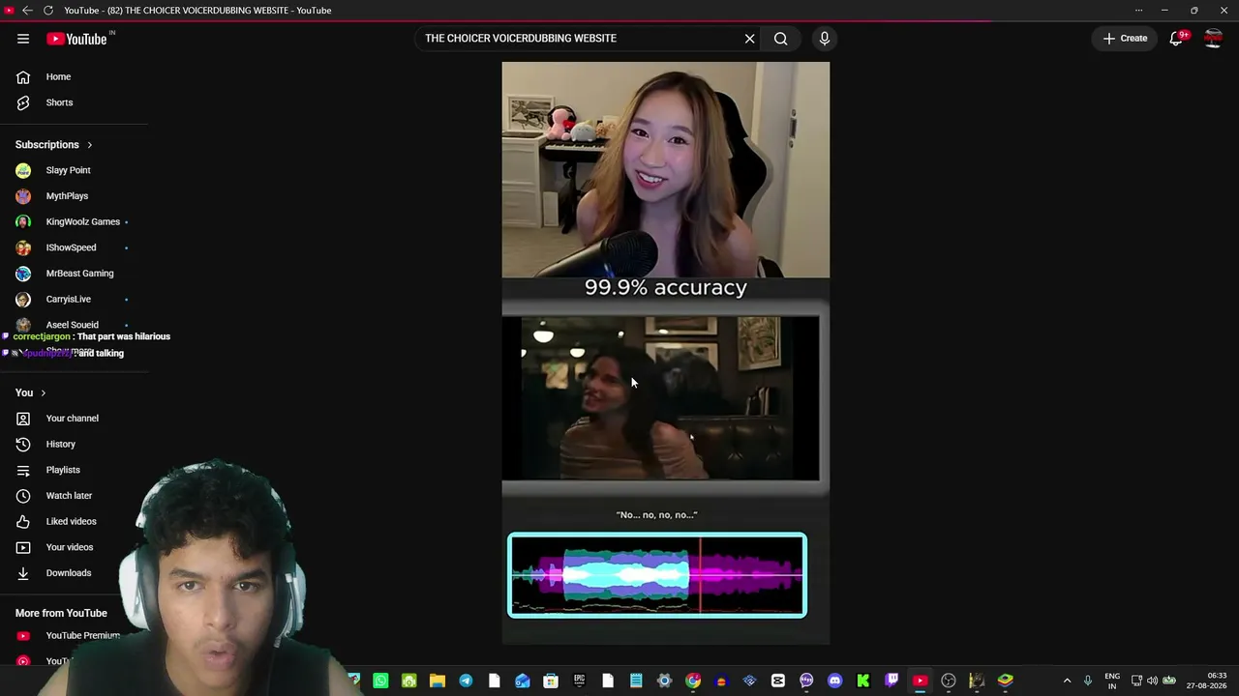This screenshot has width=1239, height=696.
Task: Click the KingWoolz Games avatar
Action: click(x=23, y=222)
